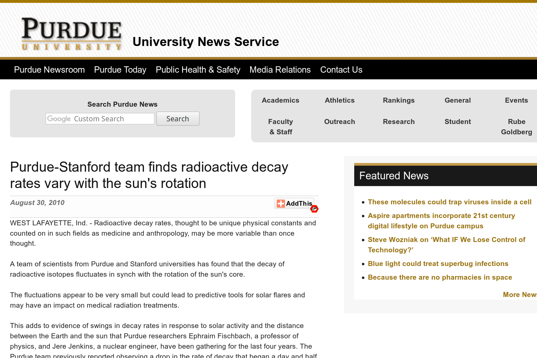Click the Google Custom Search field
The image size is (537, 358).
coord(100,119)
